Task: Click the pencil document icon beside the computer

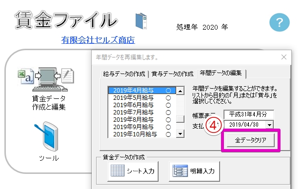Action: (67, 76)
